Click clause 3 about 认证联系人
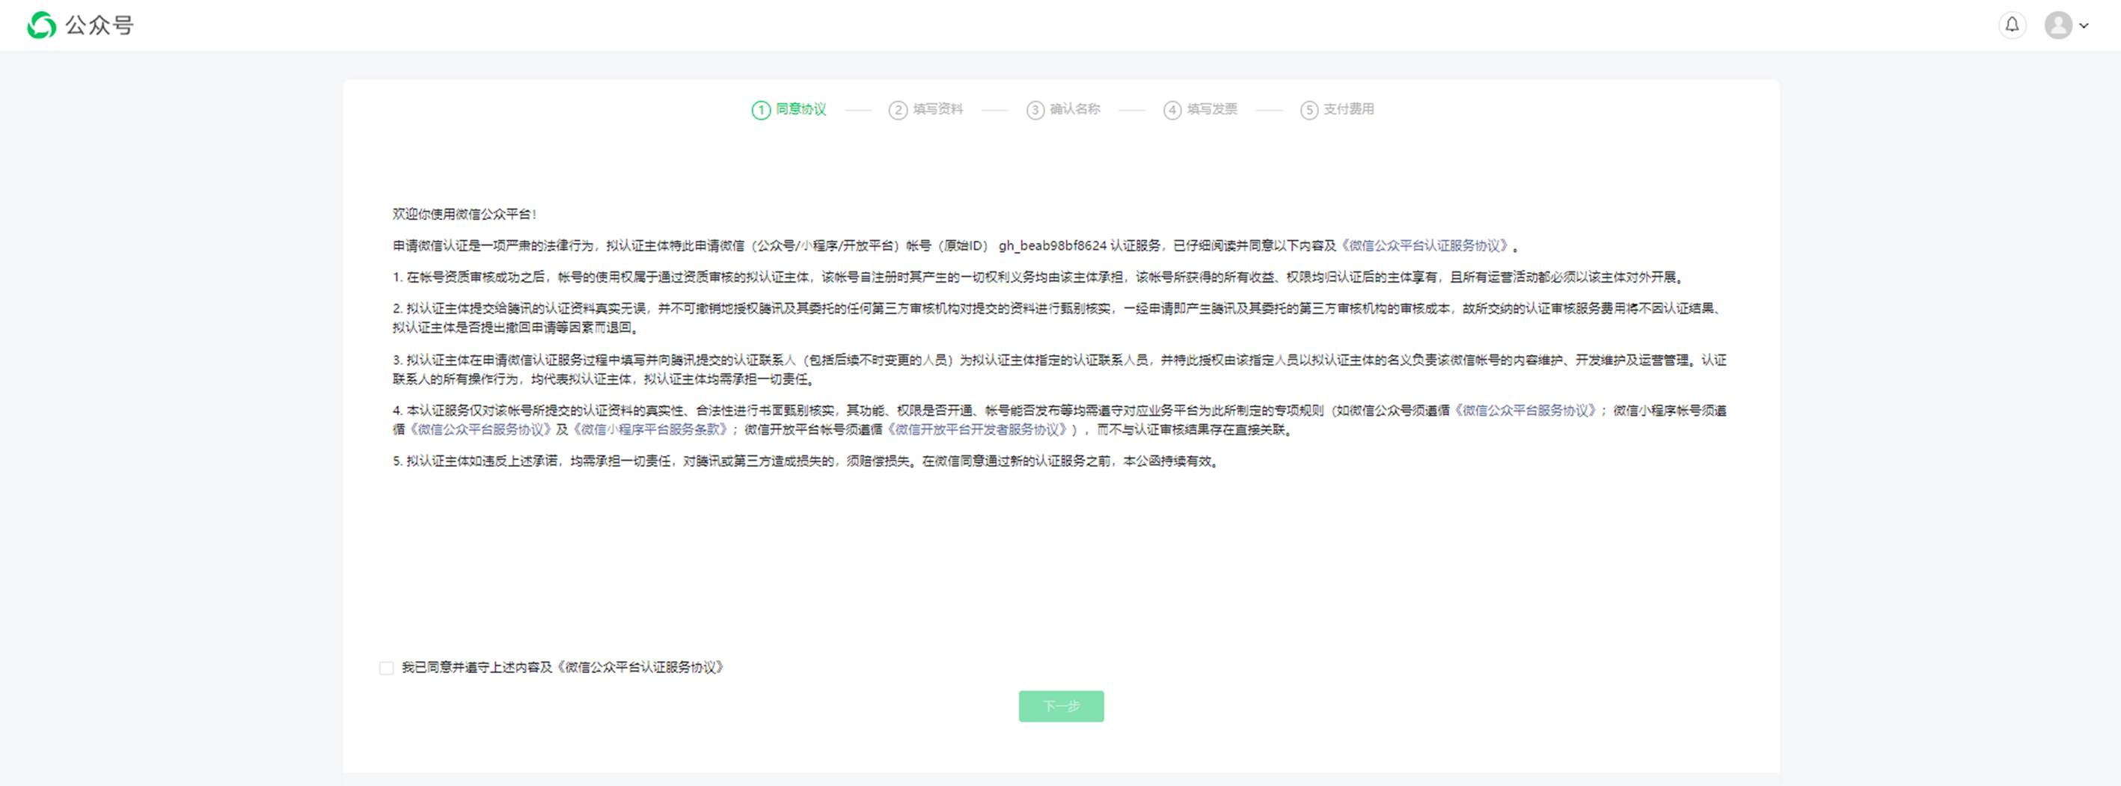This screenshot has width=2121, height=786. click(1059, 369)
